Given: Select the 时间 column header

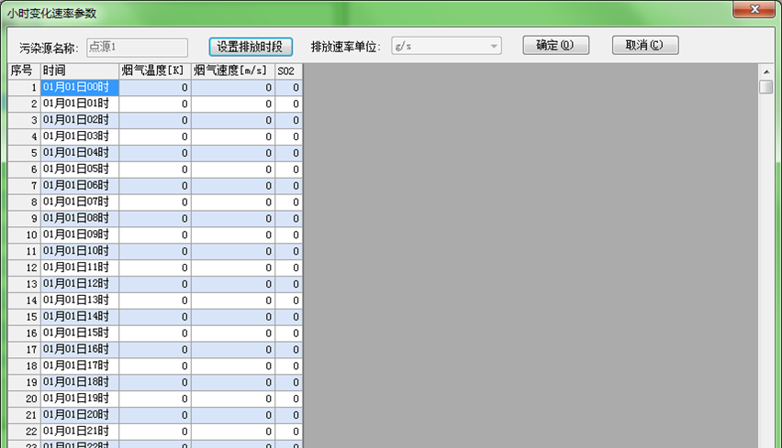Looking at the screenshot, I should click(80, 71).
